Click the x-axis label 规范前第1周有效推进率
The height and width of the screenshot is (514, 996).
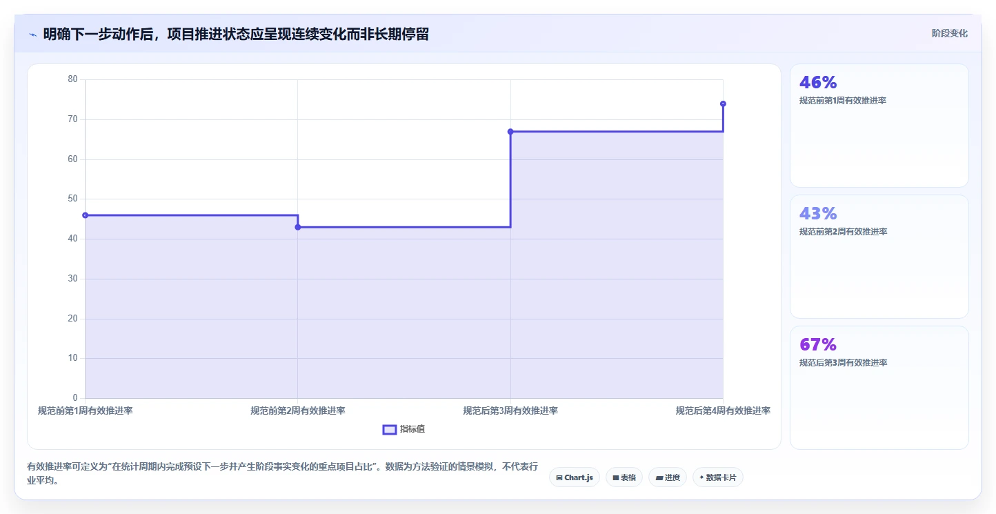[x=85, y=411]
